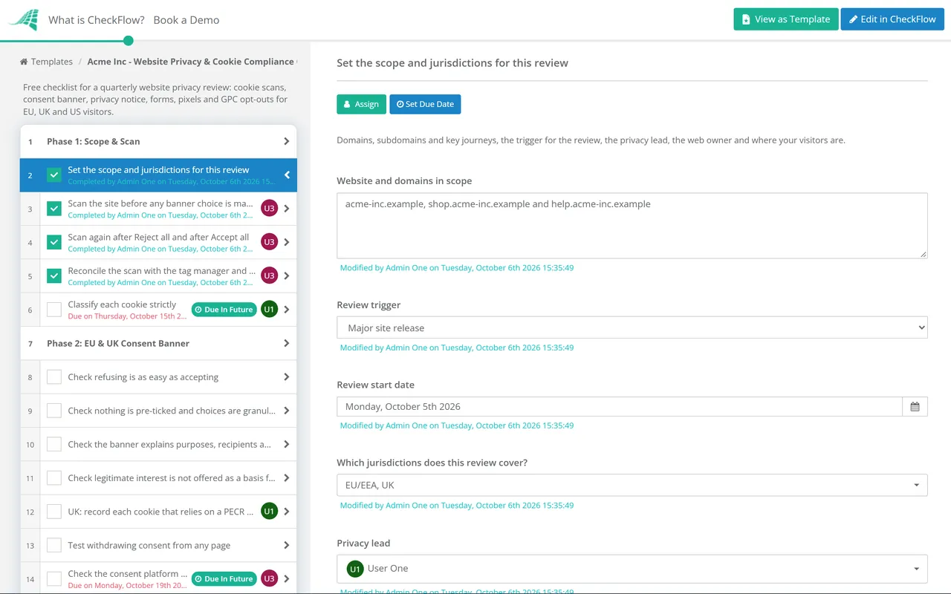The image size is (951, 594).
Task: Click the home icon beside Templates
Action: pyautogui.click(x=24, y=62)
